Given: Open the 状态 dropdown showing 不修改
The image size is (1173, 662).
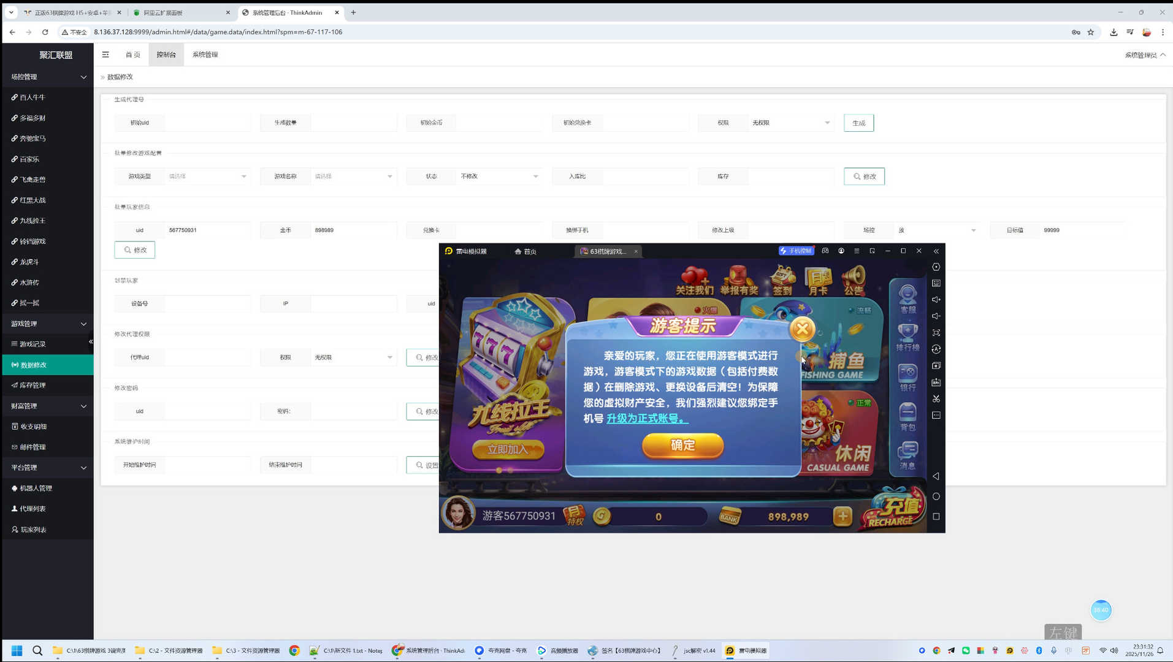Looking at the screenshot, I should (499, 177).
